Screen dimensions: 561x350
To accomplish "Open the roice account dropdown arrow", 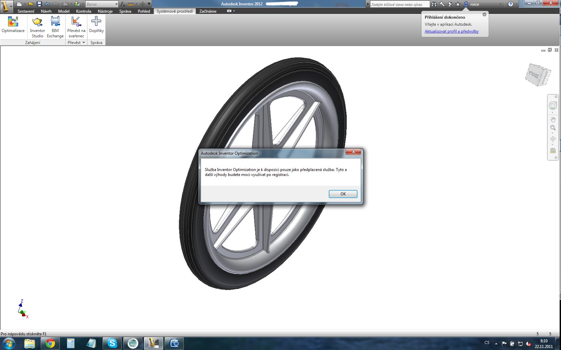I will coord(500,4).
